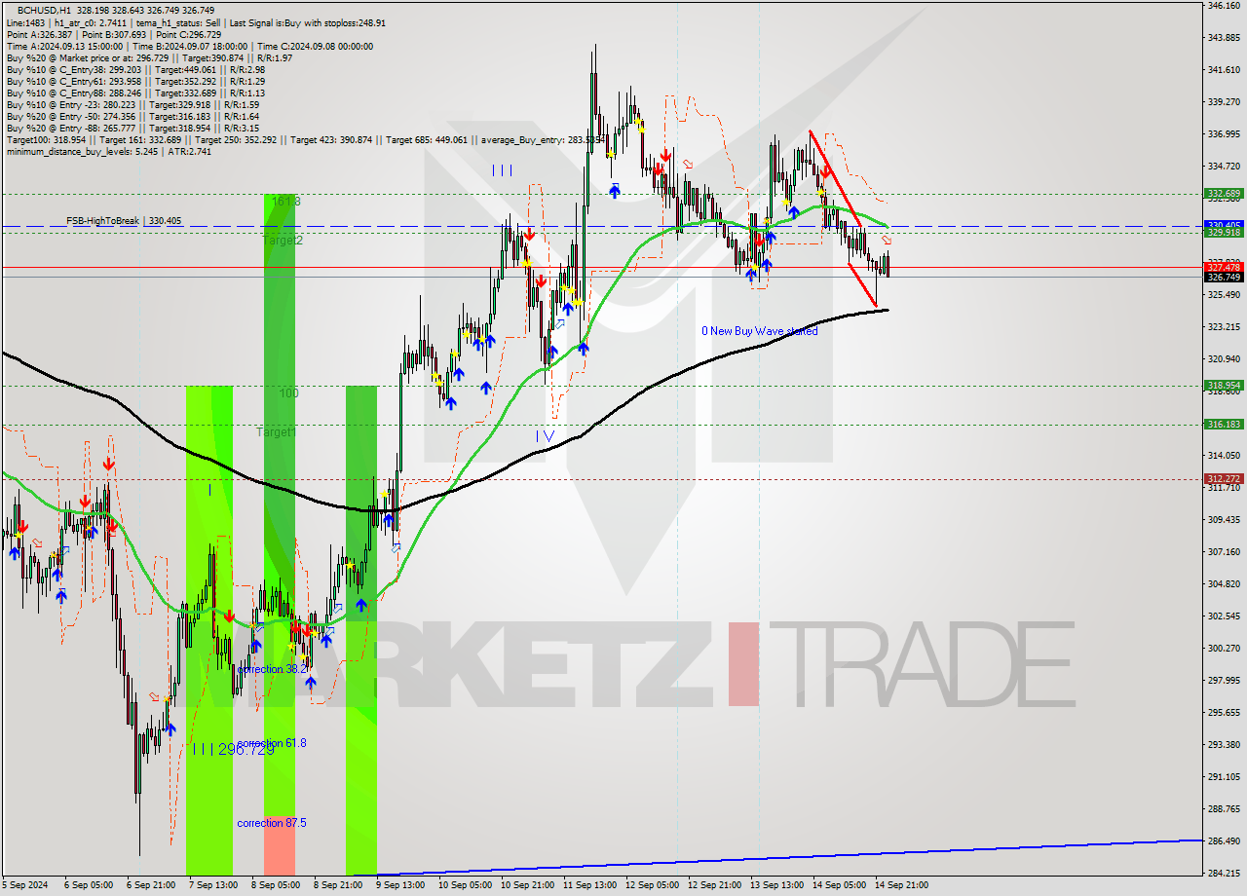
Task: Select the black 326.749 current price tag
Action: click(1224, 278)
